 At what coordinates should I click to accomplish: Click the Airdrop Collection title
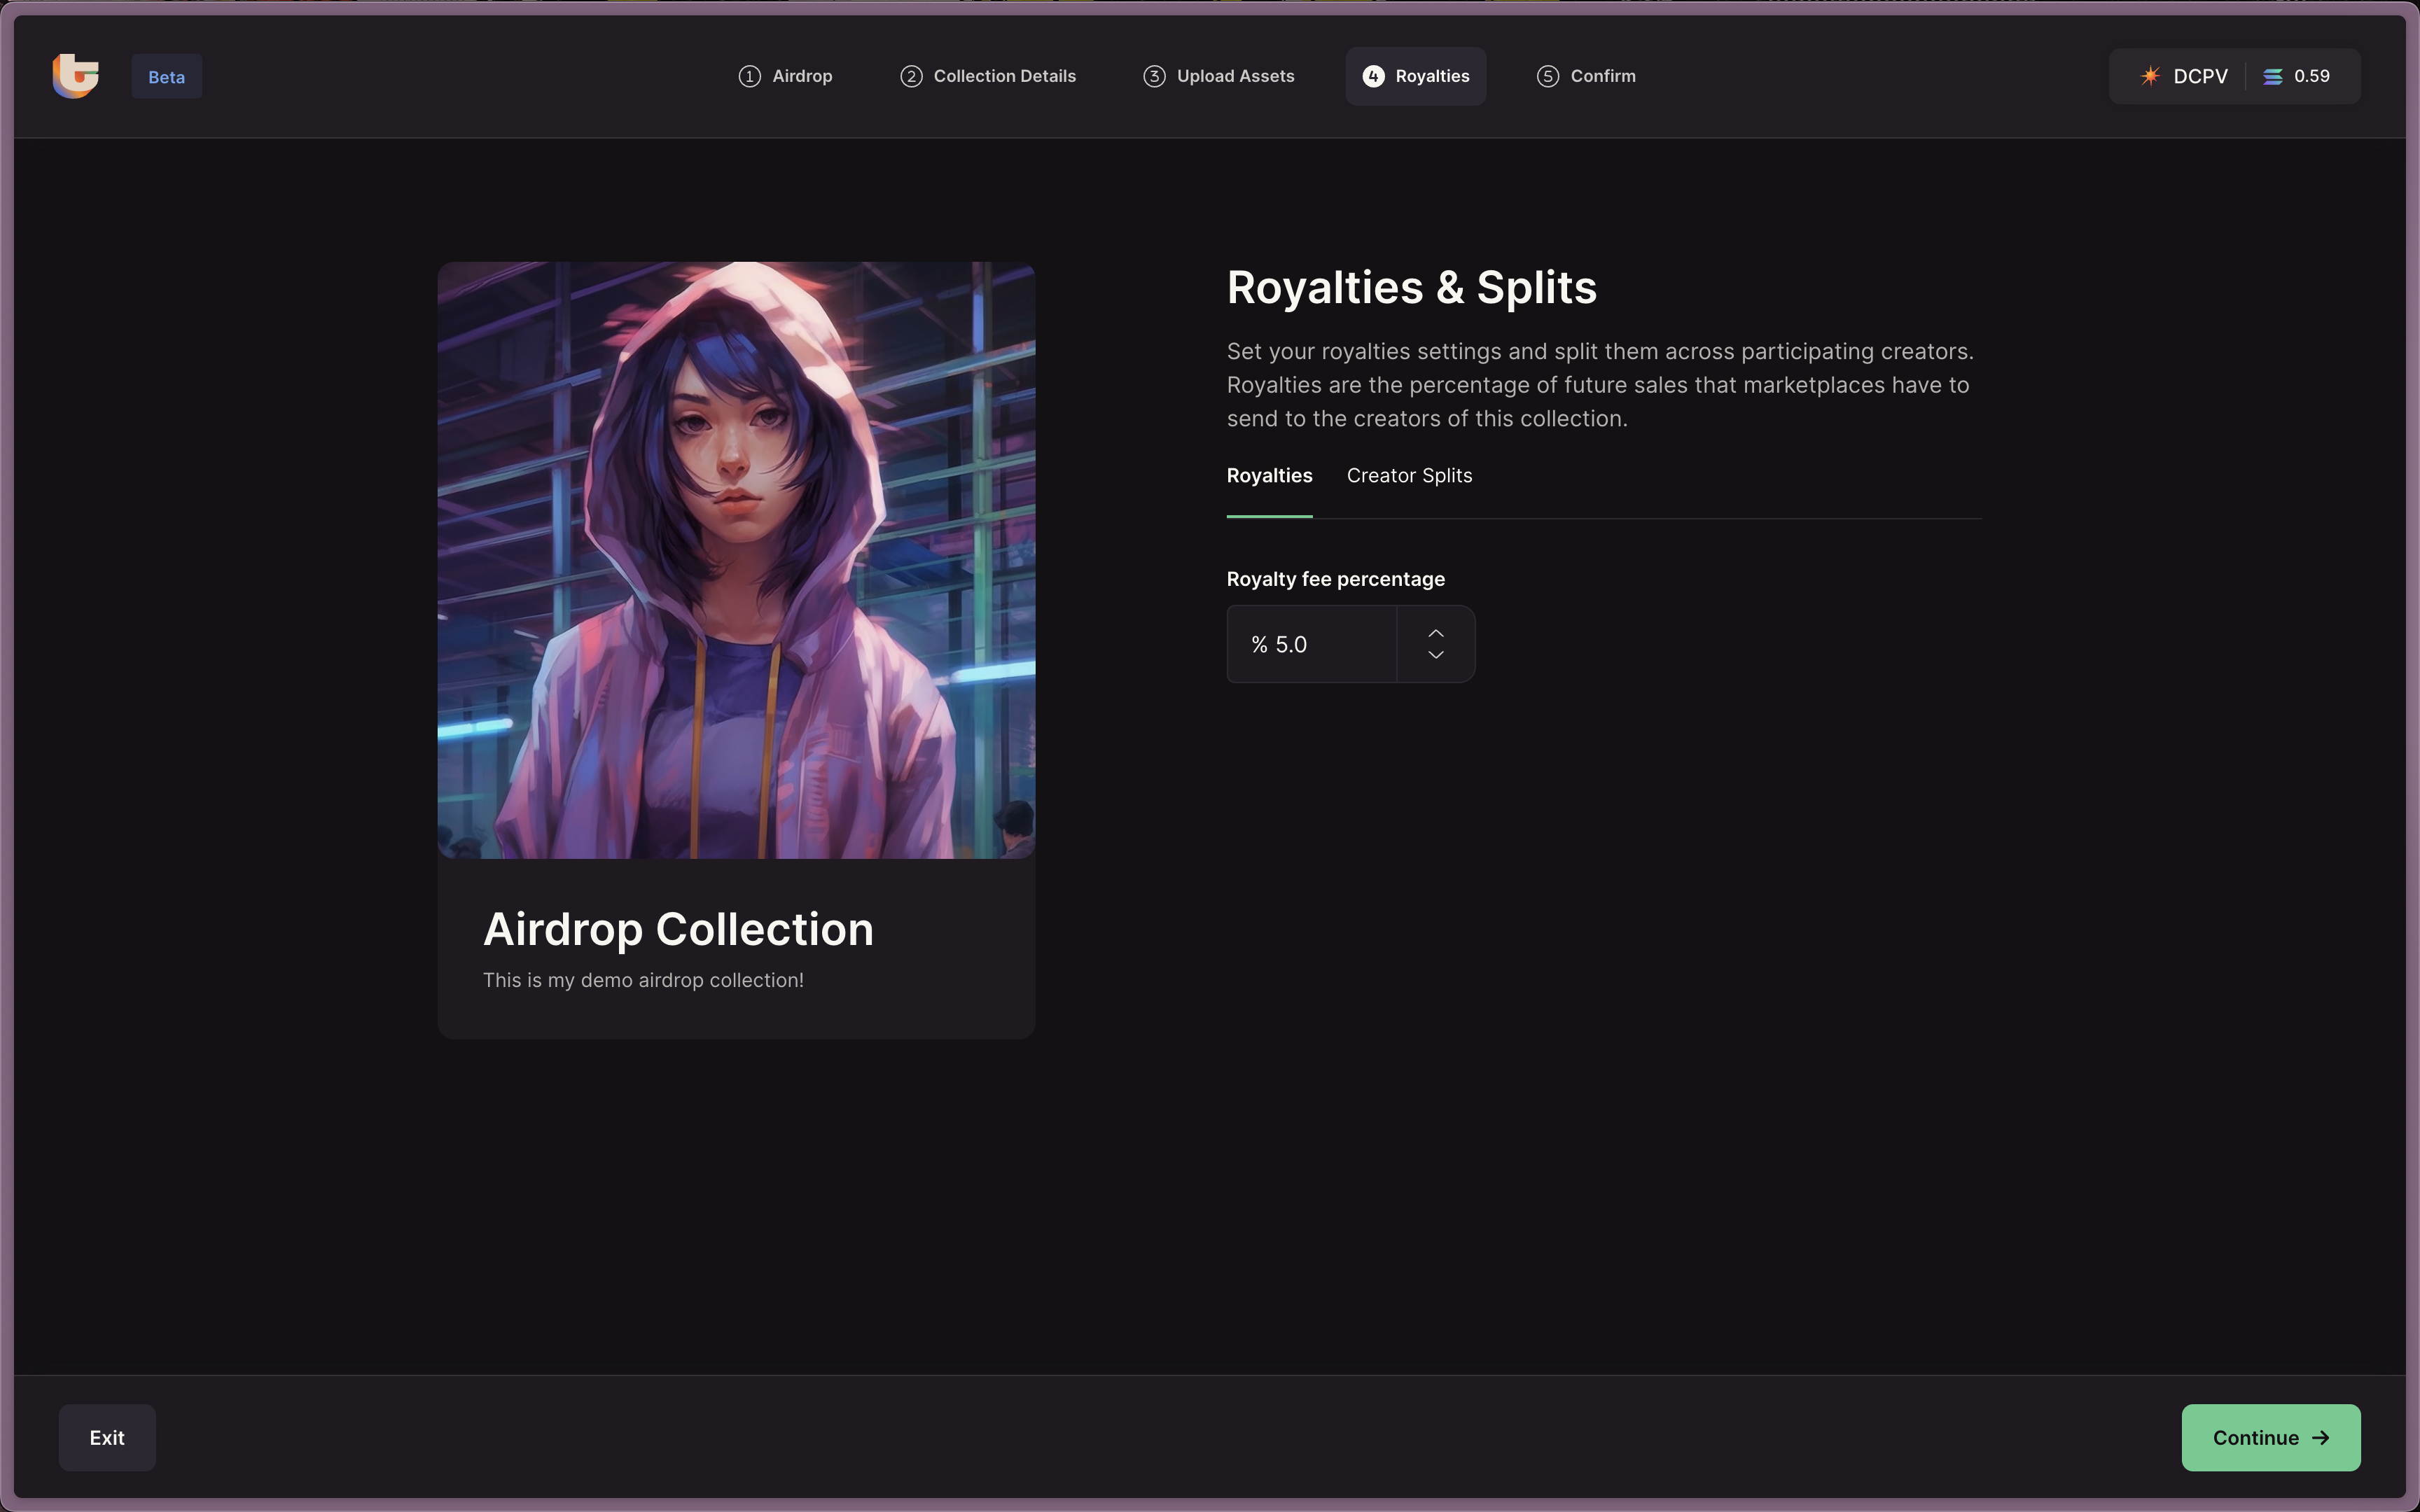[x=678, y=929]
